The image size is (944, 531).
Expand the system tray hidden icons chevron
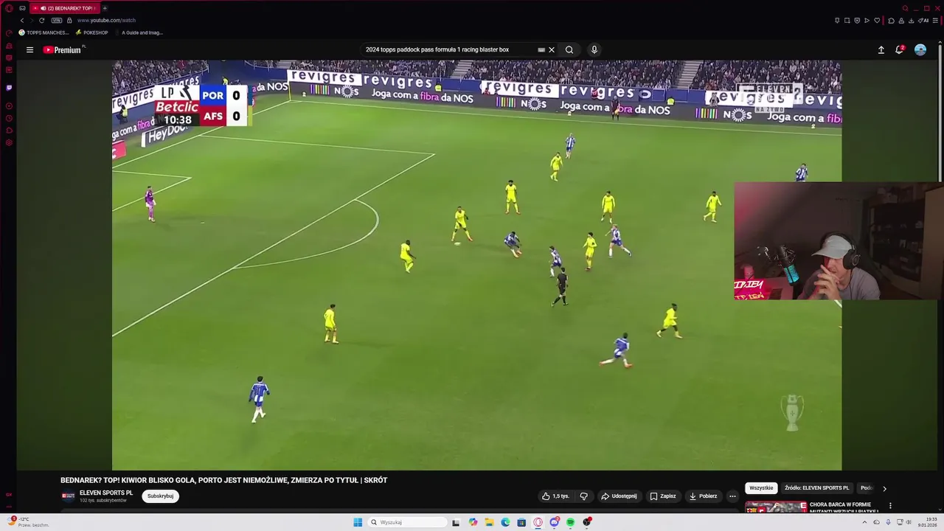tap(865, 522)
